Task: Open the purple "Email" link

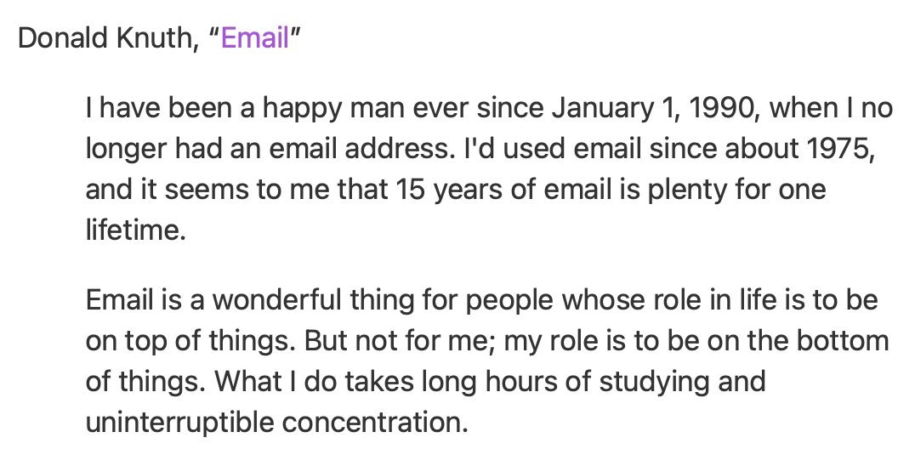Action: (255, 38)
